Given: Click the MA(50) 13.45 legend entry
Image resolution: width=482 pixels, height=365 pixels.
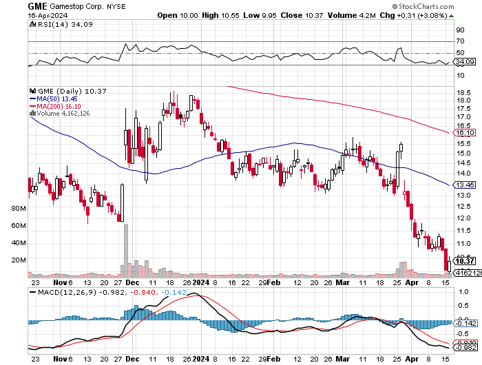Looking at the screenshot, I should pos(54,99).
